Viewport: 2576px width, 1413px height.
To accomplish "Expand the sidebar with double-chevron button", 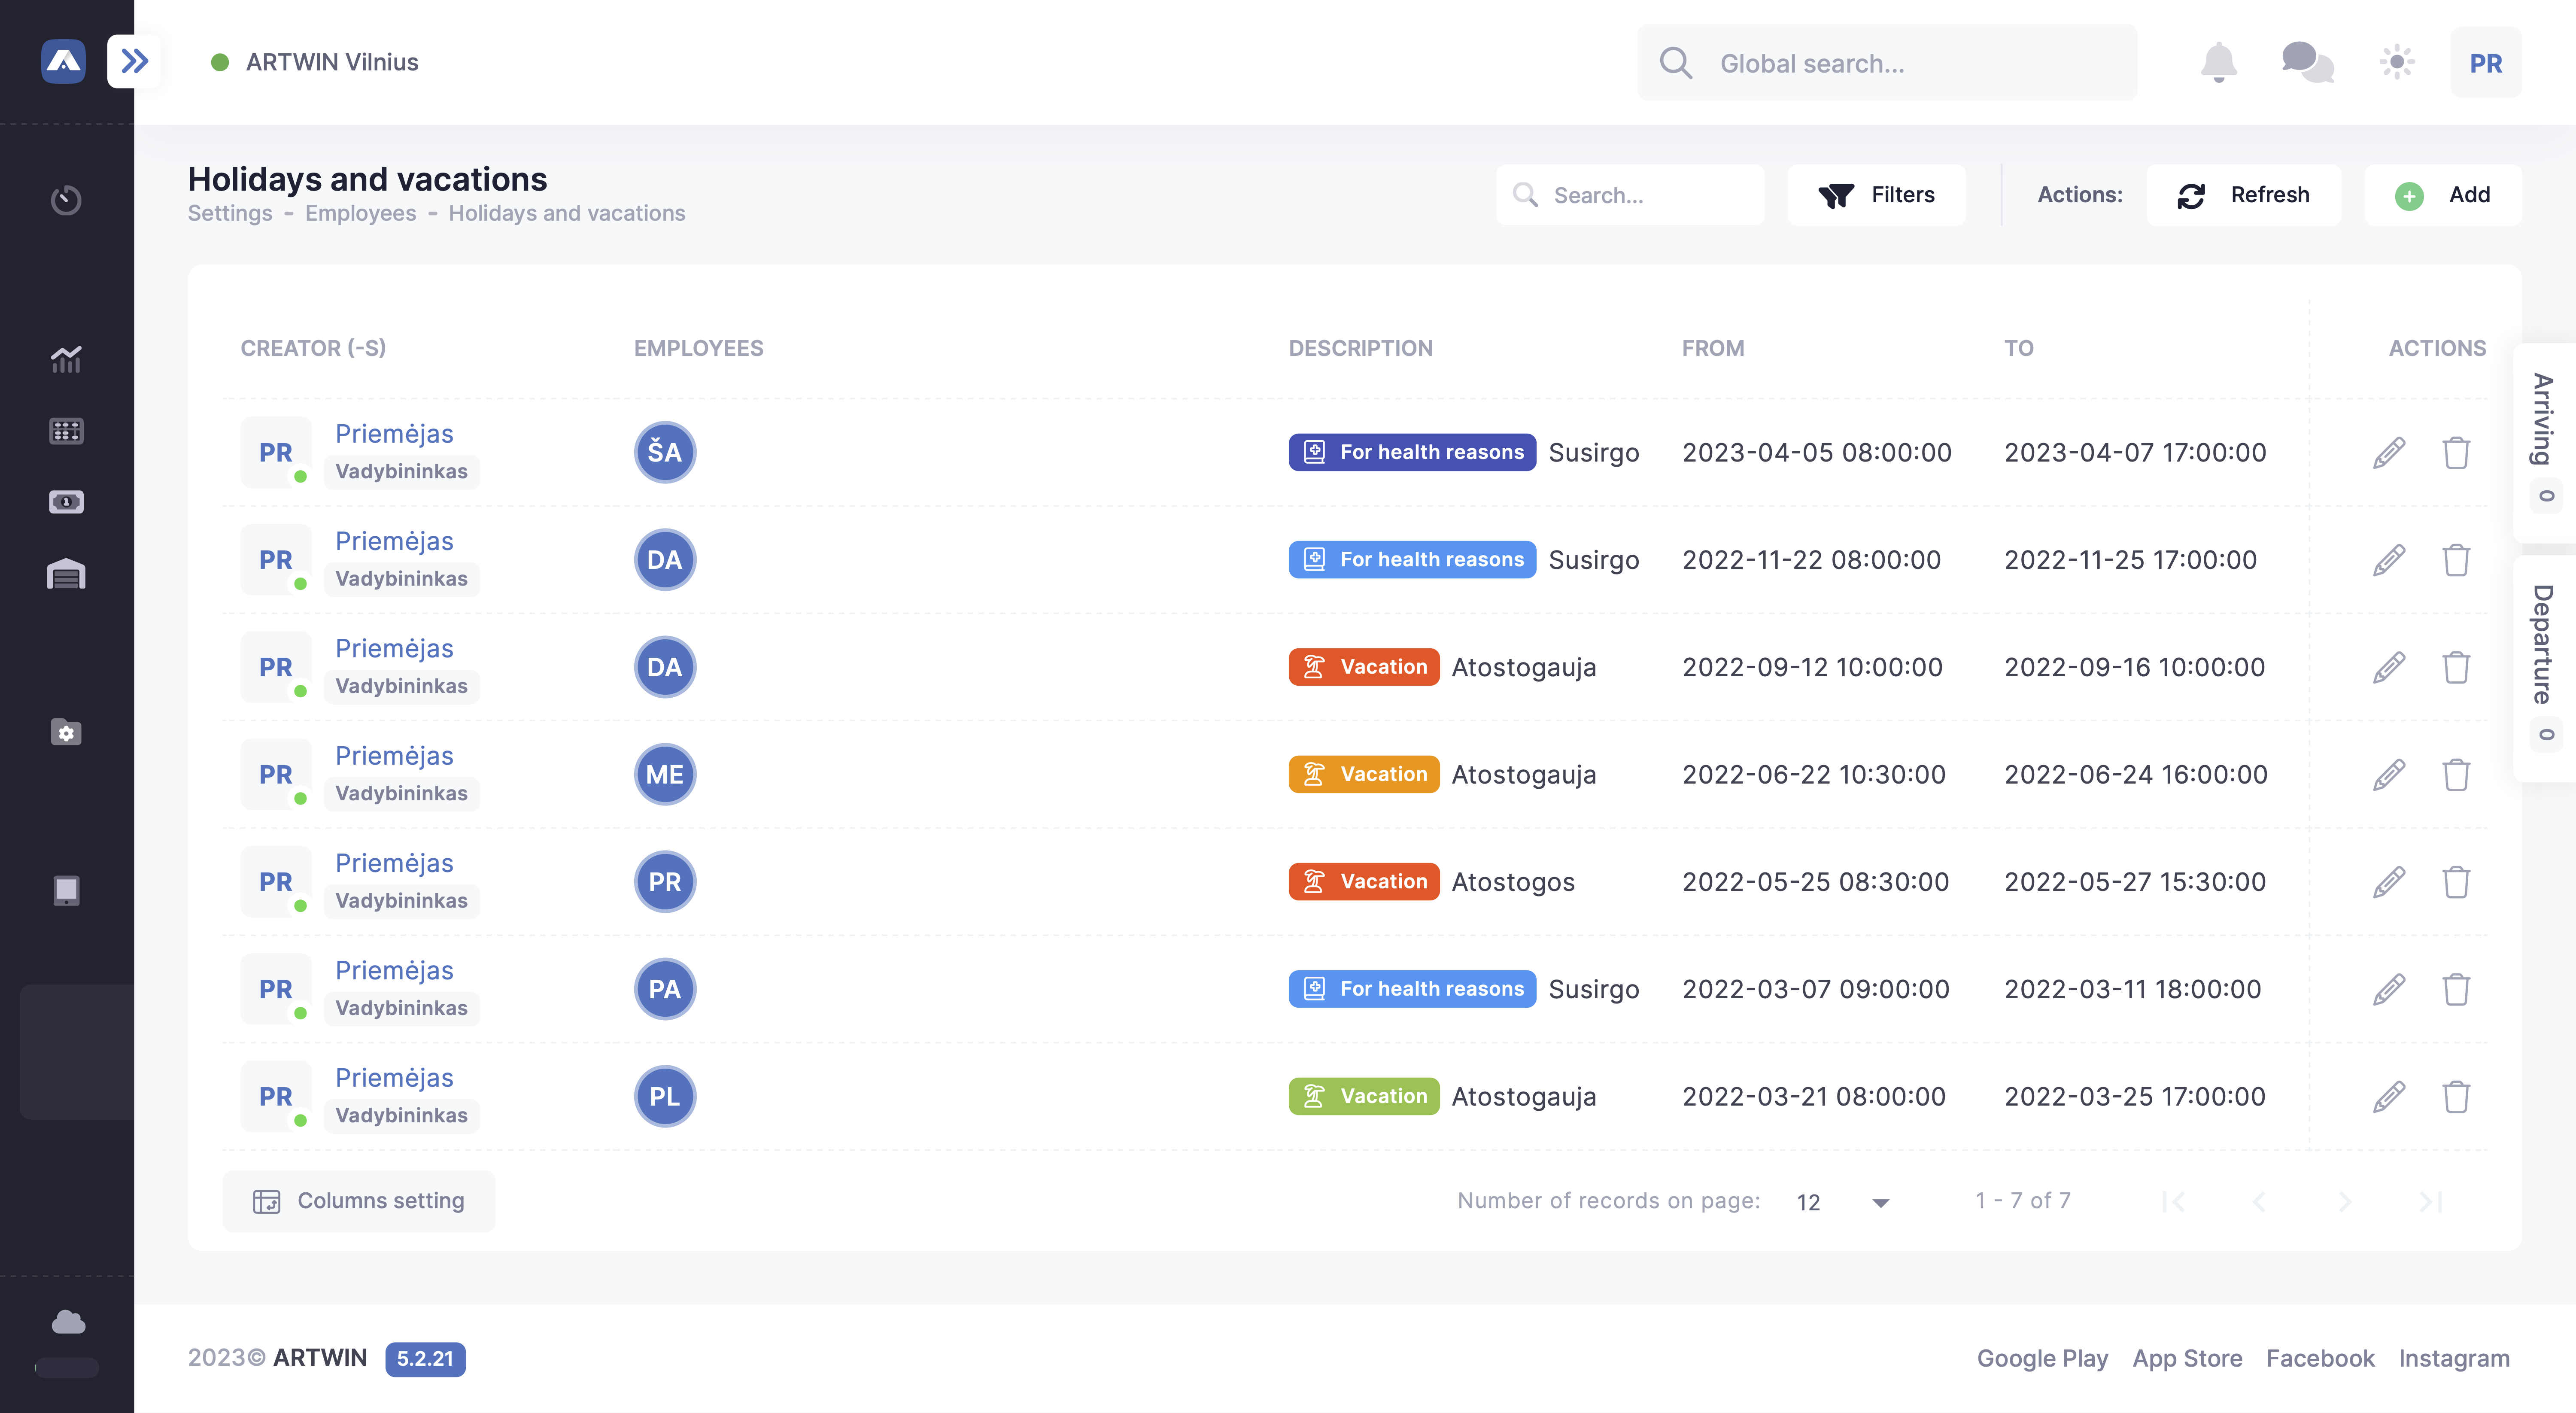I will click(134, 62).
